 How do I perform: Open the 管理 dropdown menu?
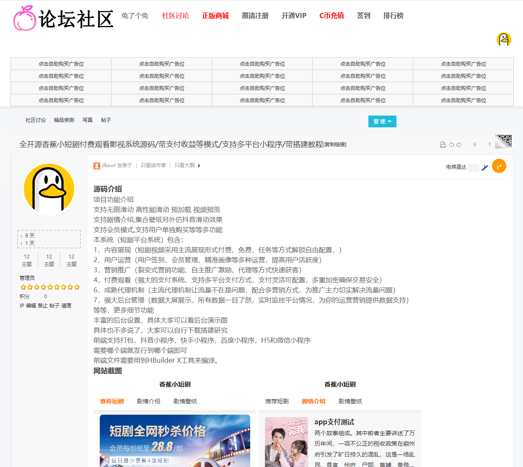pos(382,121)
